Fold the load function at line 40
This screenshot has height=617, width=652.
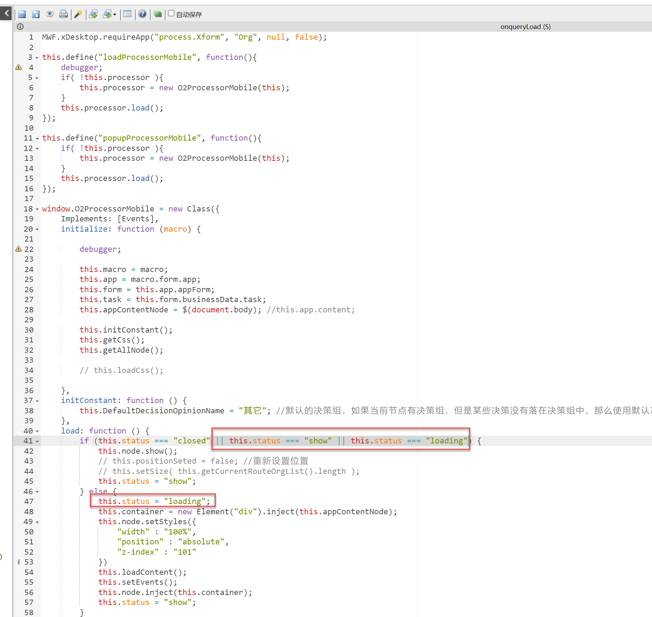(x=37, y=431)
